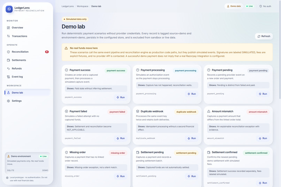Click the Payment processing clock icon
Viewport: 281px width, 187px height.
138,70
